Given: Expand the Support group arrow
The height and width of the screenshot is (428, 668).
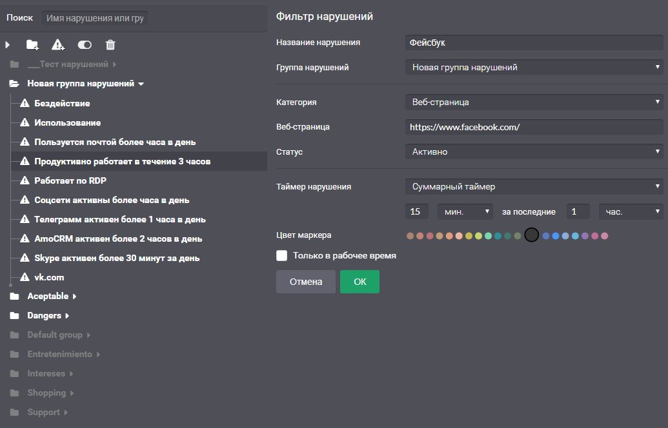Looking at the screenshot, I should tap(66, 413).
